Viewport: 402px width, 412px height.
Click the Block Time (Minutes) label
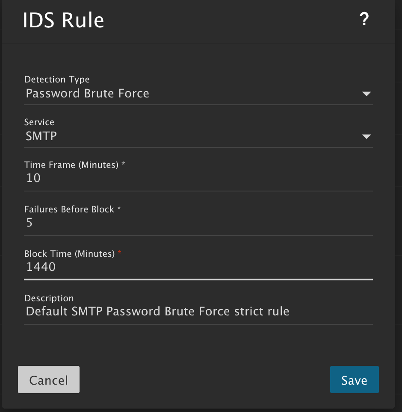[69, 254]
